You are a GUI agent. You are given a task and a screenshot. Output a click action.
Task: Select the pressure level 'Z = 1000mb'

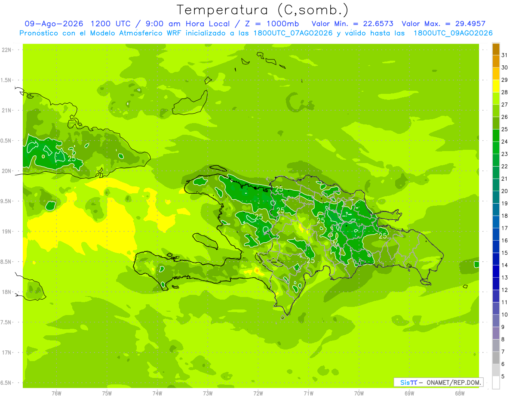(x=272, y=24)
